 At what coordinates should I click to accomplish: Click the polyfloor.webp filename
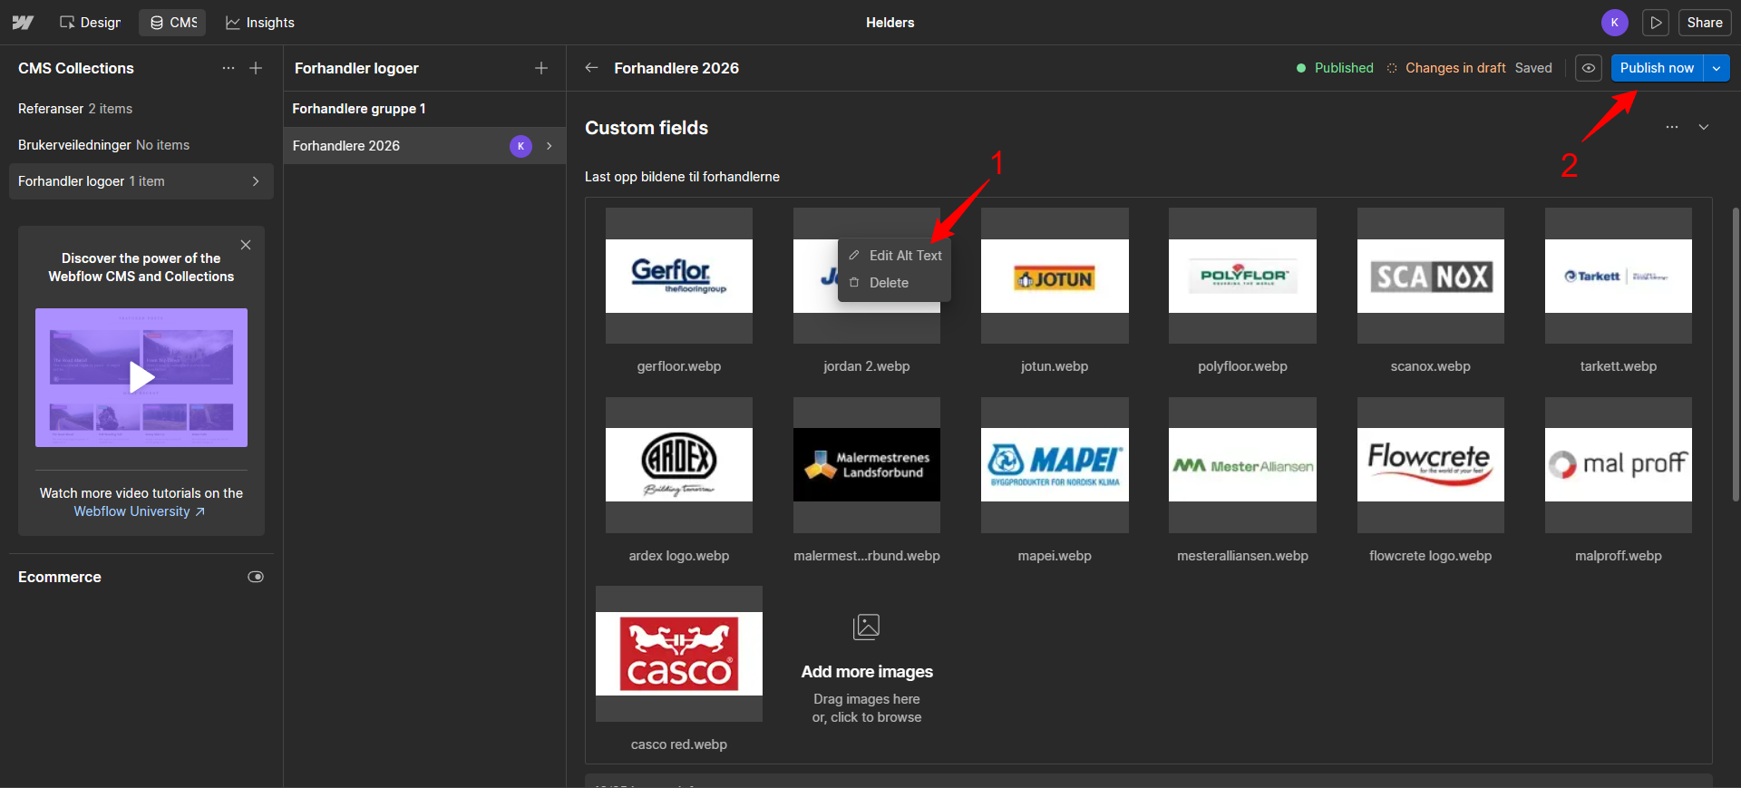(x=1242, y=366)
